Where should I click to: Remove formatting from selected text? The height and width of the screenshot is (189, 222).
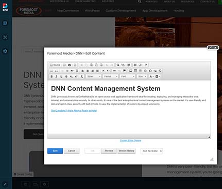pos(82,77)
